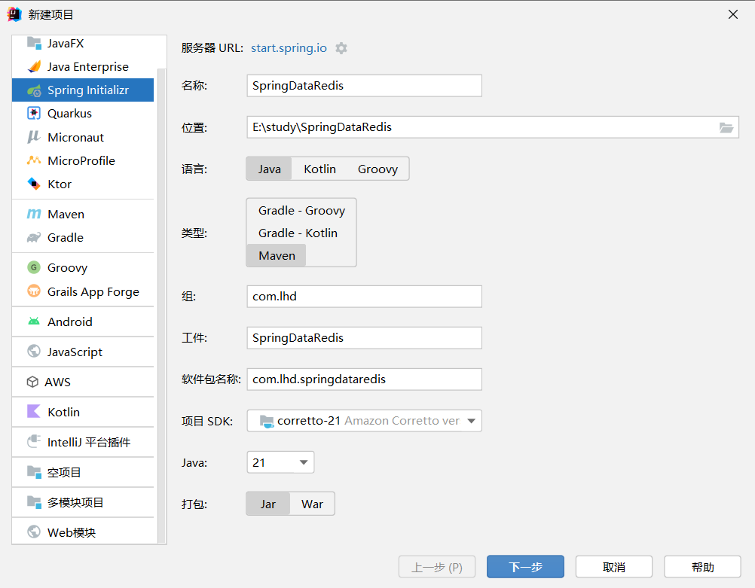The height and width of the screenshot is (588, 755).
Task: Select Java as the language
Action: pos(269,169)
